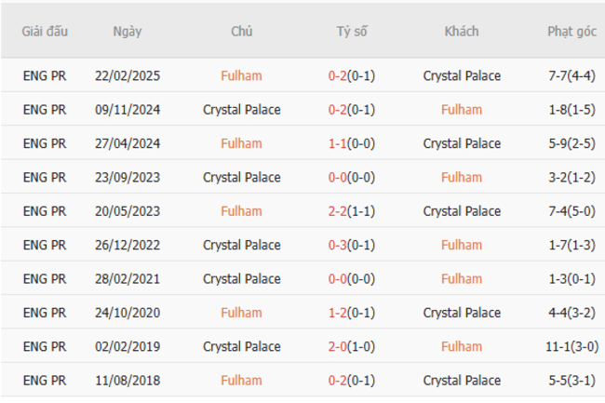Select the date 11/08/2018
The height and width of the screenshot is (403, 605).
(x=128, y=380)
